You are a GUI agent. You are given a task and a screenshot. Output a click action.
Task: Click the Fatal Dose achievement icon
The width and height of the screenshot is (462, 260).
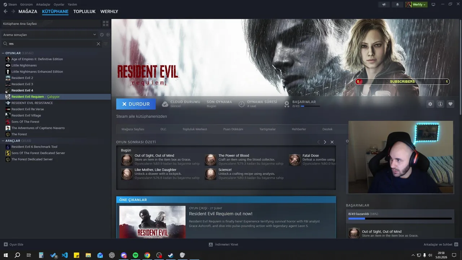point(295,160)
